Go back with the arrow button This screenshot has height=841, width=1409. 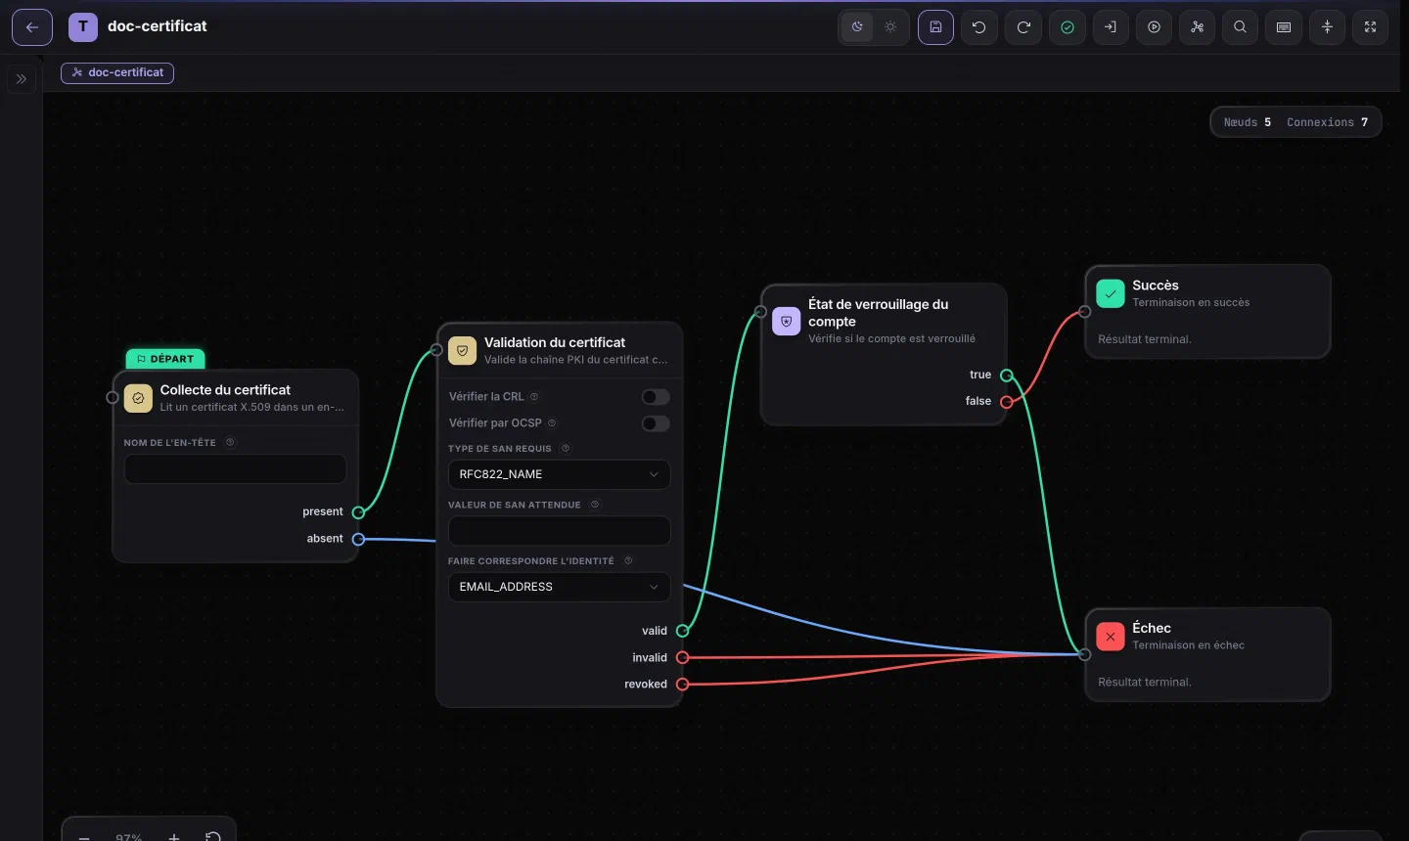(32, 27)
